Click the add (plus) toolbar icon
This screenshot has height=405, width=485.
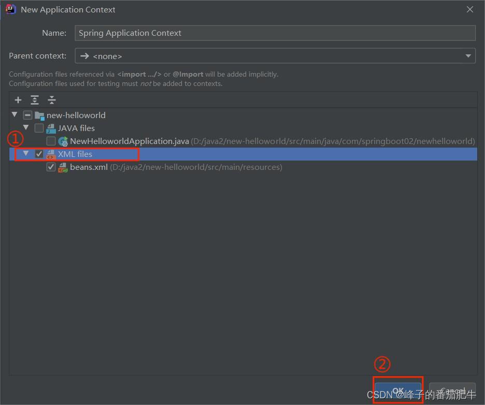coord(18,100)
